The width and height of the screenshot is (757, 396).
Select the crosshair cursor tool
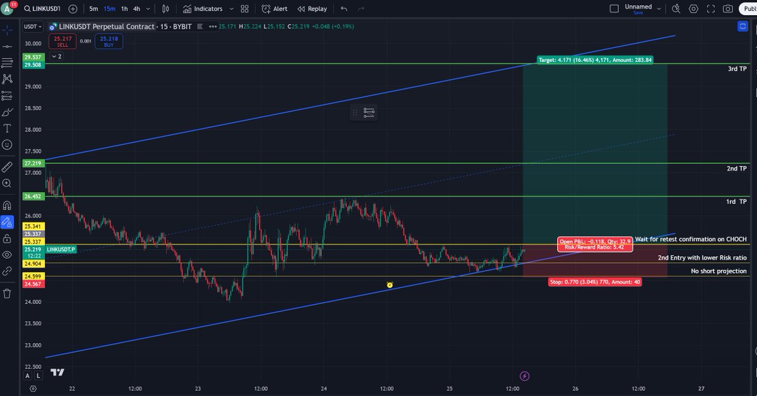(x=7, y=30)
